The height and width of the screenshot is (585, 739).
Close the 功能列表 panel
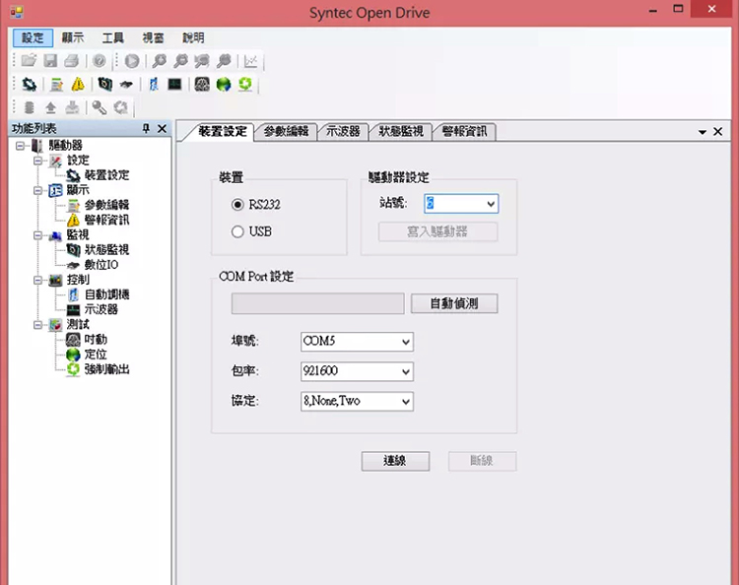163,128
